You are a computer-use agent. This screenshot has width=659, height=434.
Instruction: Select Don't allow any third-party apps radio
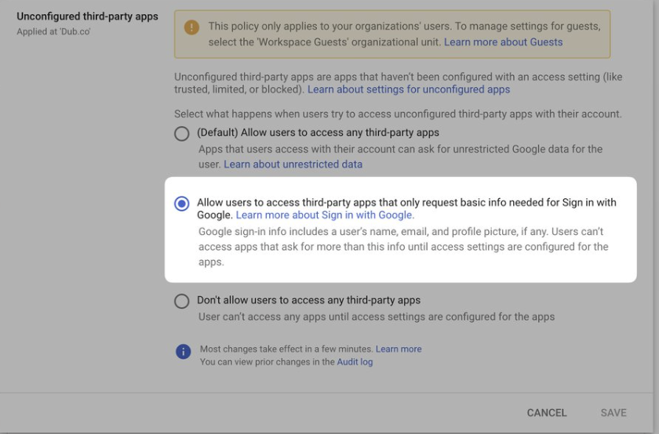[x=181, y=301]
